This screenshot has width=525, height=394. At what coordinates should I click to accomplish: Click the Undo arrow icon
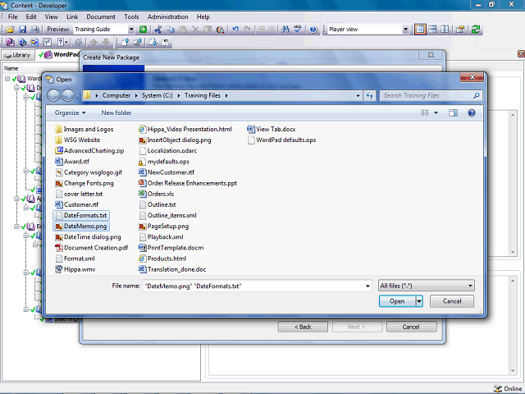(x=235, y=30)
